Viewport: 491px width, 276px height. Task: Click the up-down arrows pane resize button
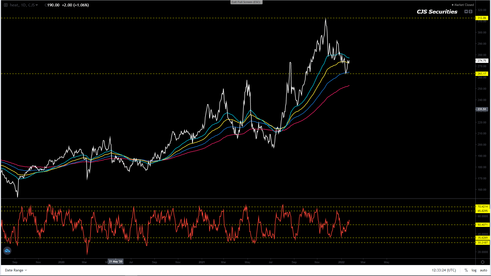click(471, 11)
